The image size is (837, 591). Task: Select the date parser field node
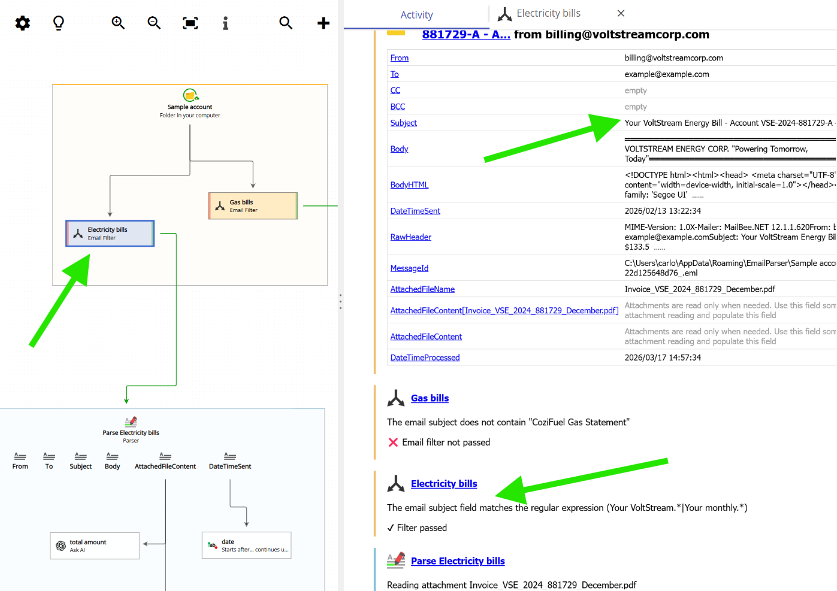tap(246, 545)
